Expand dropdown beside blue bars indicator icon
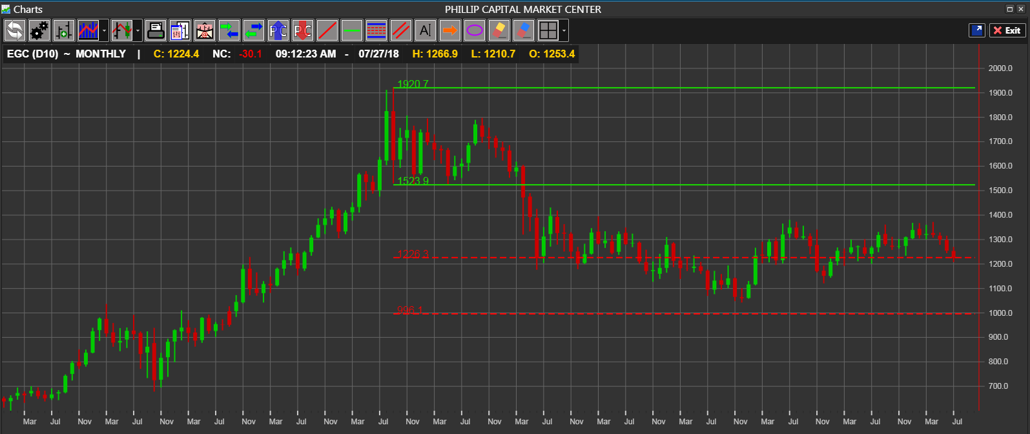Image resolution: width=1030 pixels, height=434 pixels. 104,30
